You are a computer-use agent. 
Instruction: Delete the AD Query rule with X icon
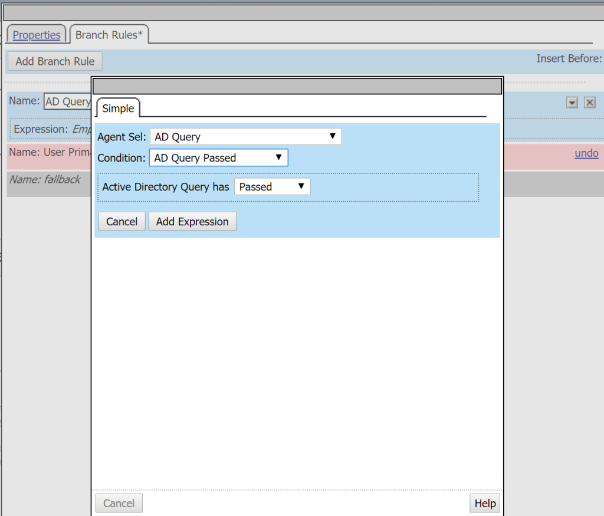click(590, 103)
